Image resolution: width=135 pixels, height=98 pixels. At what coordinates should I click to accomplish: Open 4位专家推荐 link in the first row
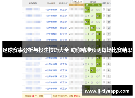click(51, 10)
